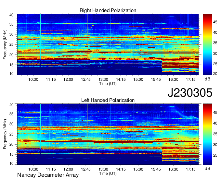Click the 15 MHz tick label of right-handed plot
221x179 pixels.
(11, 65)
